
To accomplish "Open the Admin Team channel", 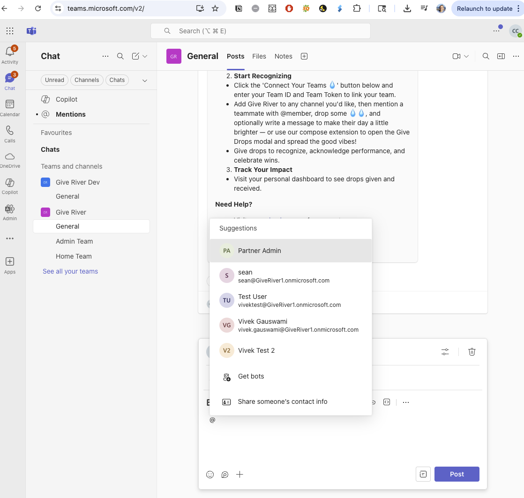I will tap(91, 241).
